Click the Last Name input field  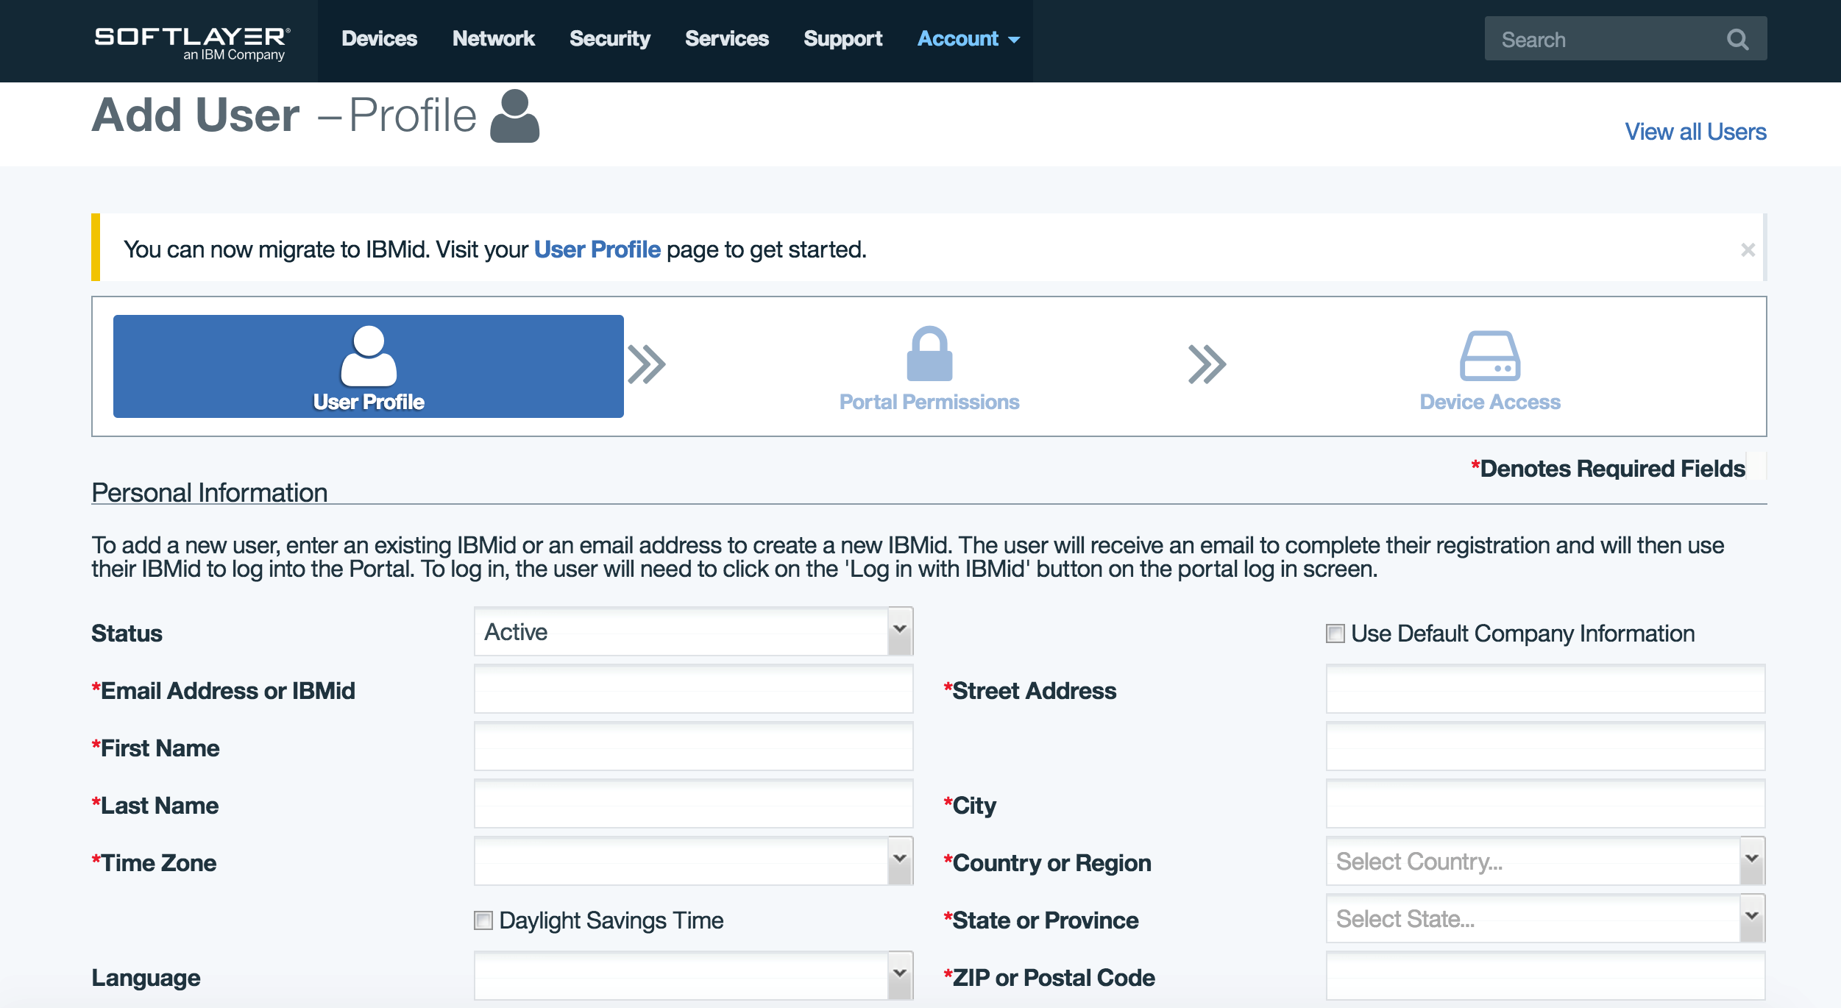click(693, 803)
